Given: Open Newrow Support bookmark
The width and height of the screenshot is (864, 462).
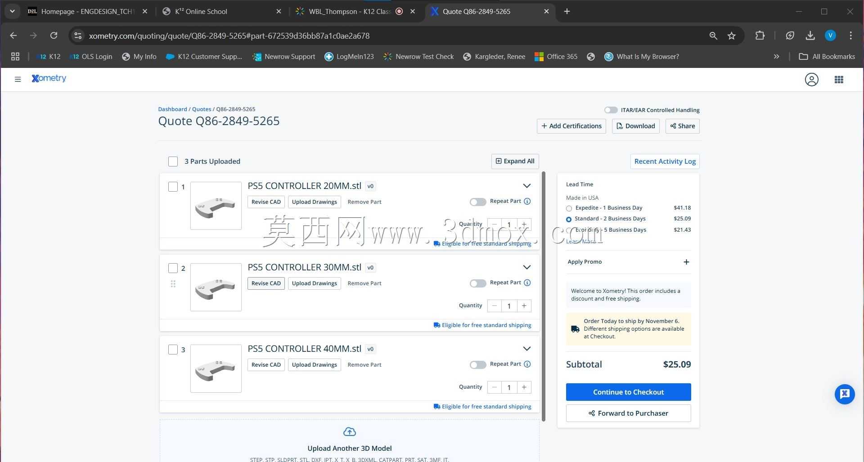Looking at the screenshot, I should pos(284,57).
